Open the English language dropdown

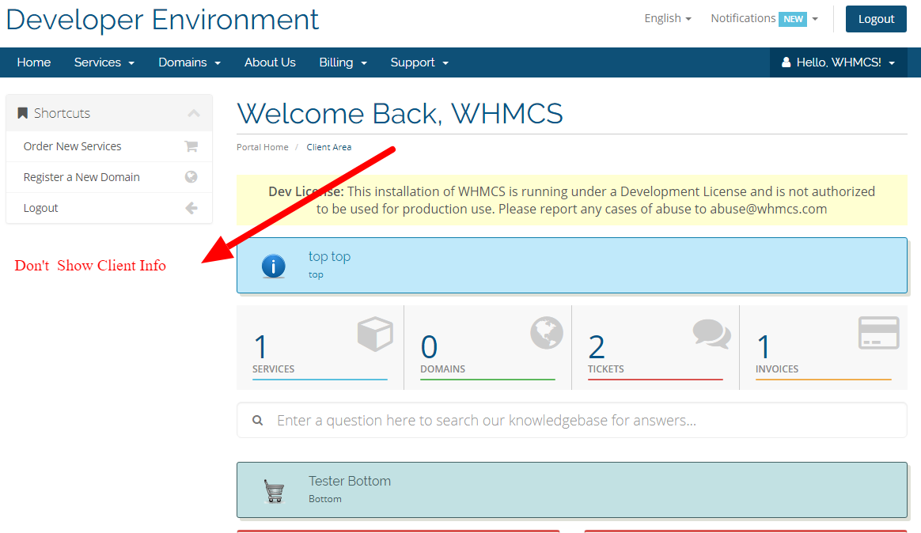668,18
